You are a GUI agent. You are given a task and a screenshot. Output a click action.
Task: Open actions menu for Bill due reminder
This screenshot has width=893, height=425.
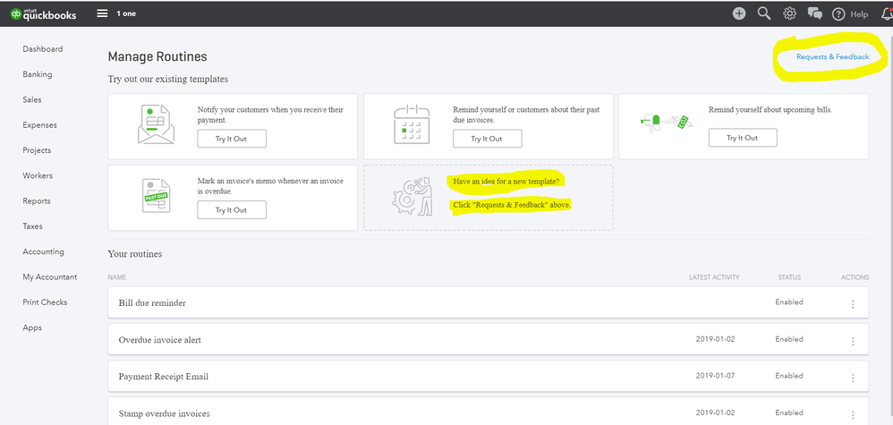[x=853, y=304]
